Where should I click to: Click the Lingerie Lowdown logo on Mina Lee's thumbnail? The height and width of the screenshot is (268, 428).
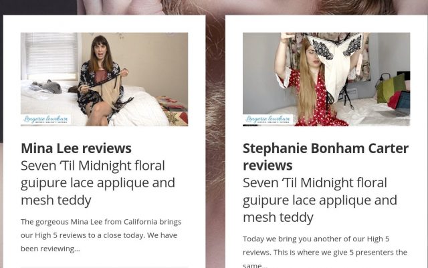(45, 119)
